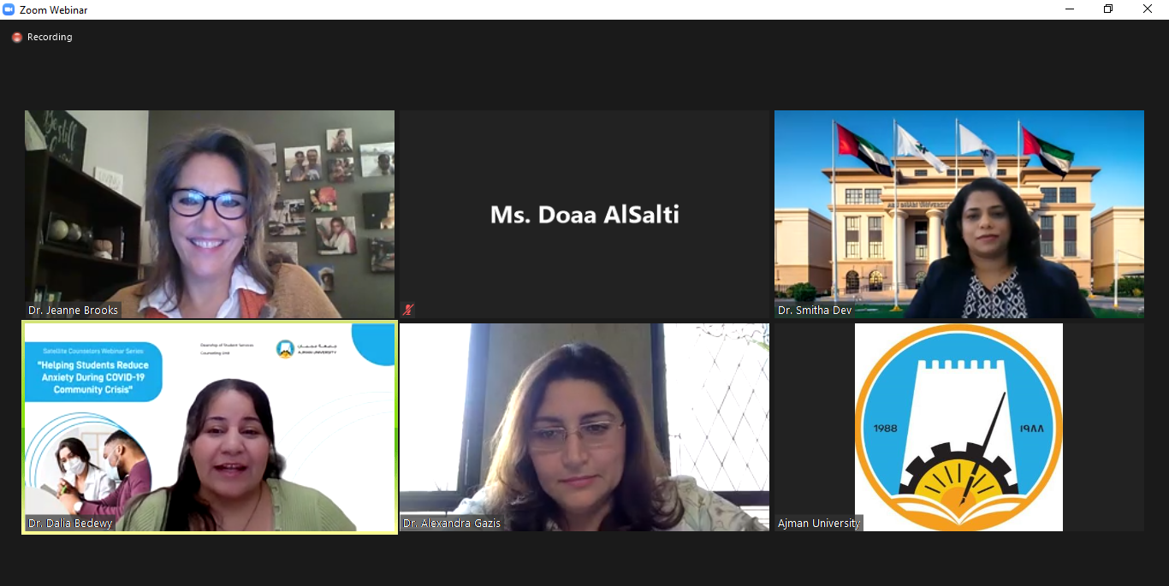Click the "Dr. Alexandra Gazis" name label
This screenshot has height=586, width=1169.
(x=452, y=523)
